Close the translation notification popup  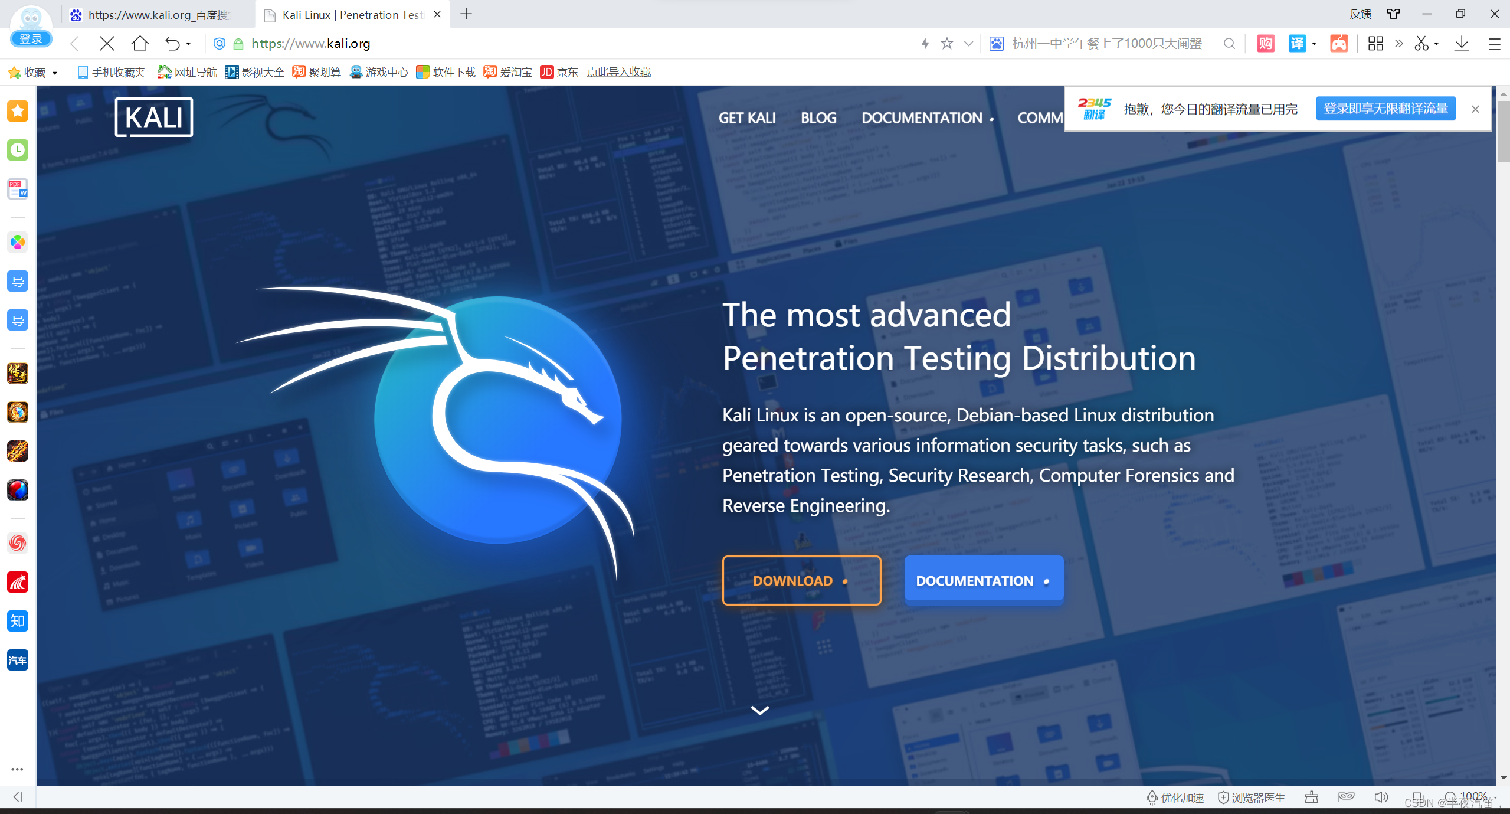coord(1475,109)
